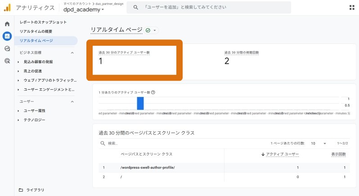Screen dimensions: 359x196
Task: Select レポートのスナップショット in sidebar
Action: point(43,22)
